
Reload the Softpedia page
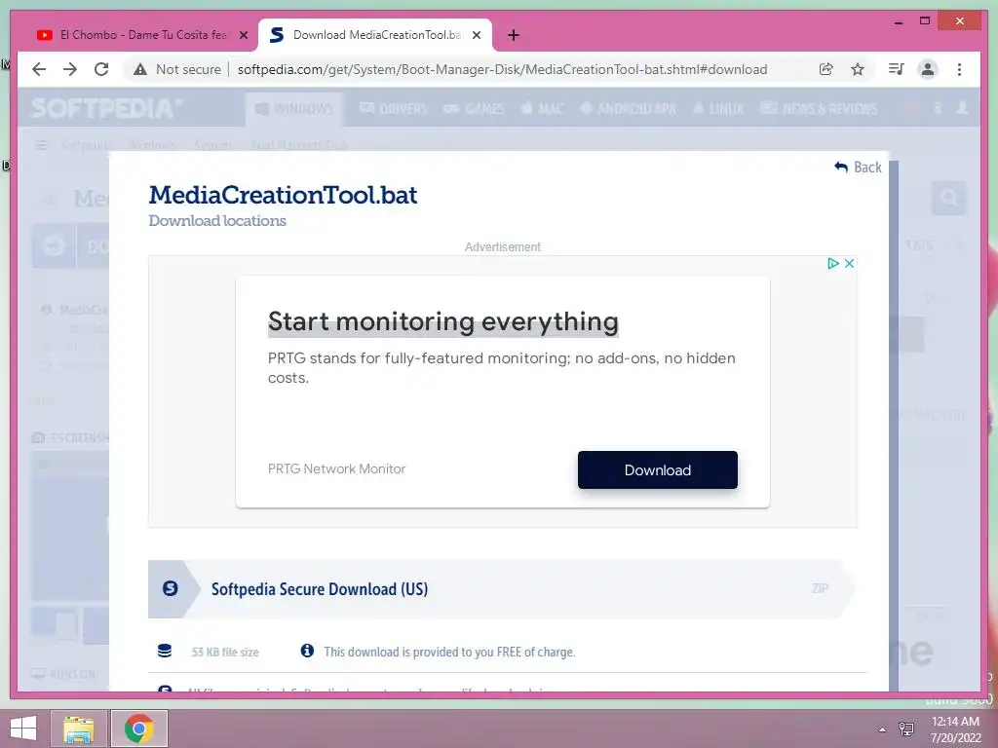click(x=101, y=69)
